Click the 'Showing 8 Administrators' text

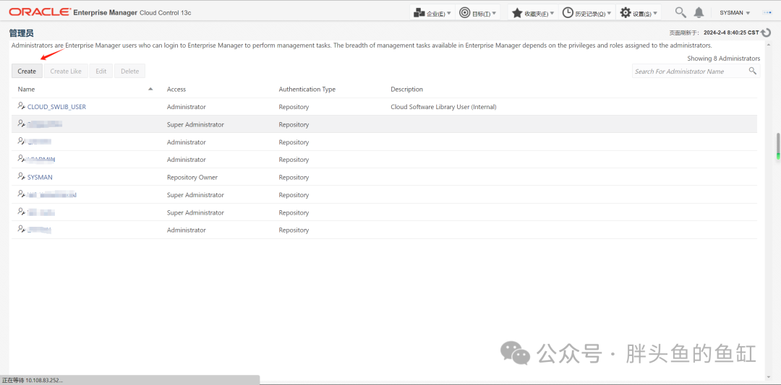(x=724, y=59)
